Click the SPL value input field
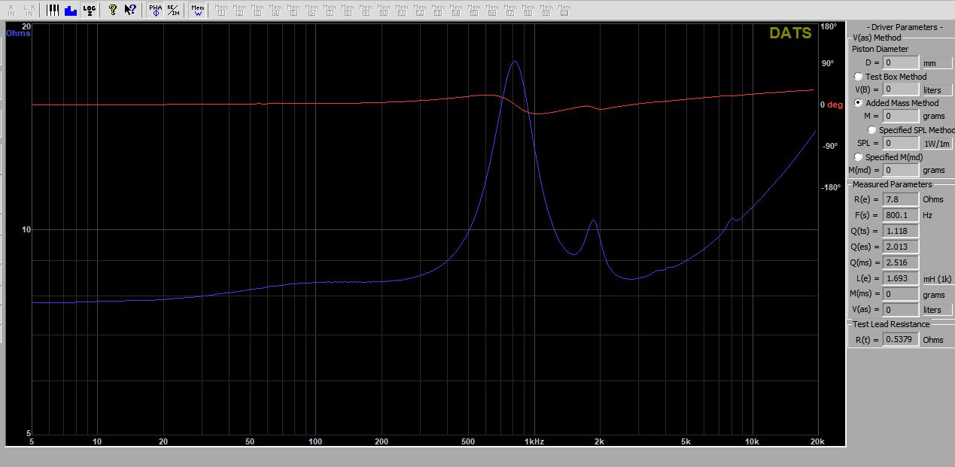This screenshot has height=467, width=955. tap(901, 143)
